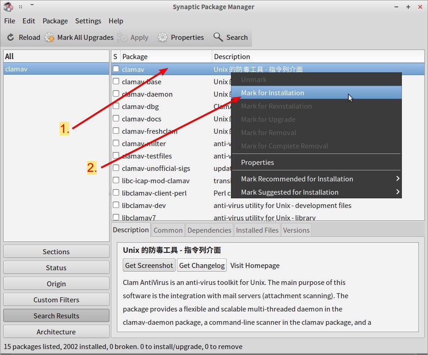
Task: Click the S status column header
Action: pyautogui.click(x=115, y=56)
